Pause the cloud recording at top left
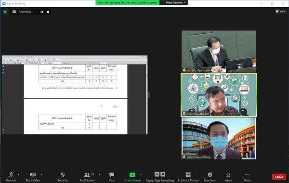This screenshot has height=183, width=289. pos(42,12)
